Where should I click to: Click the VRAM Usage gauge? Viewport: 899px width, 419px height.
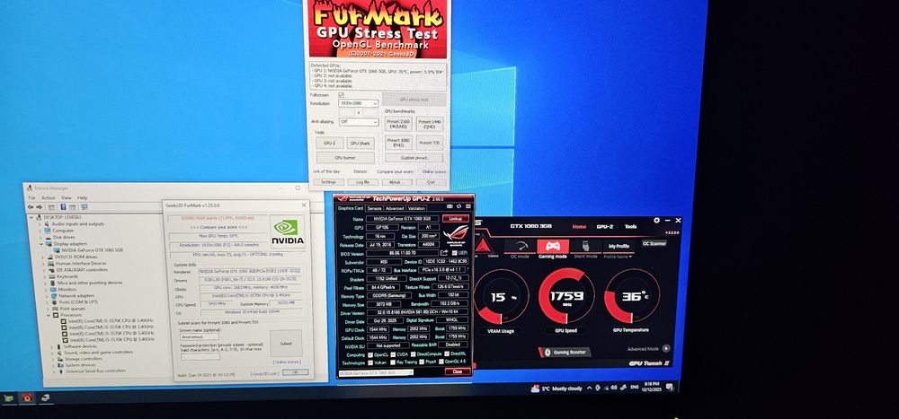[x=501, y=296]
